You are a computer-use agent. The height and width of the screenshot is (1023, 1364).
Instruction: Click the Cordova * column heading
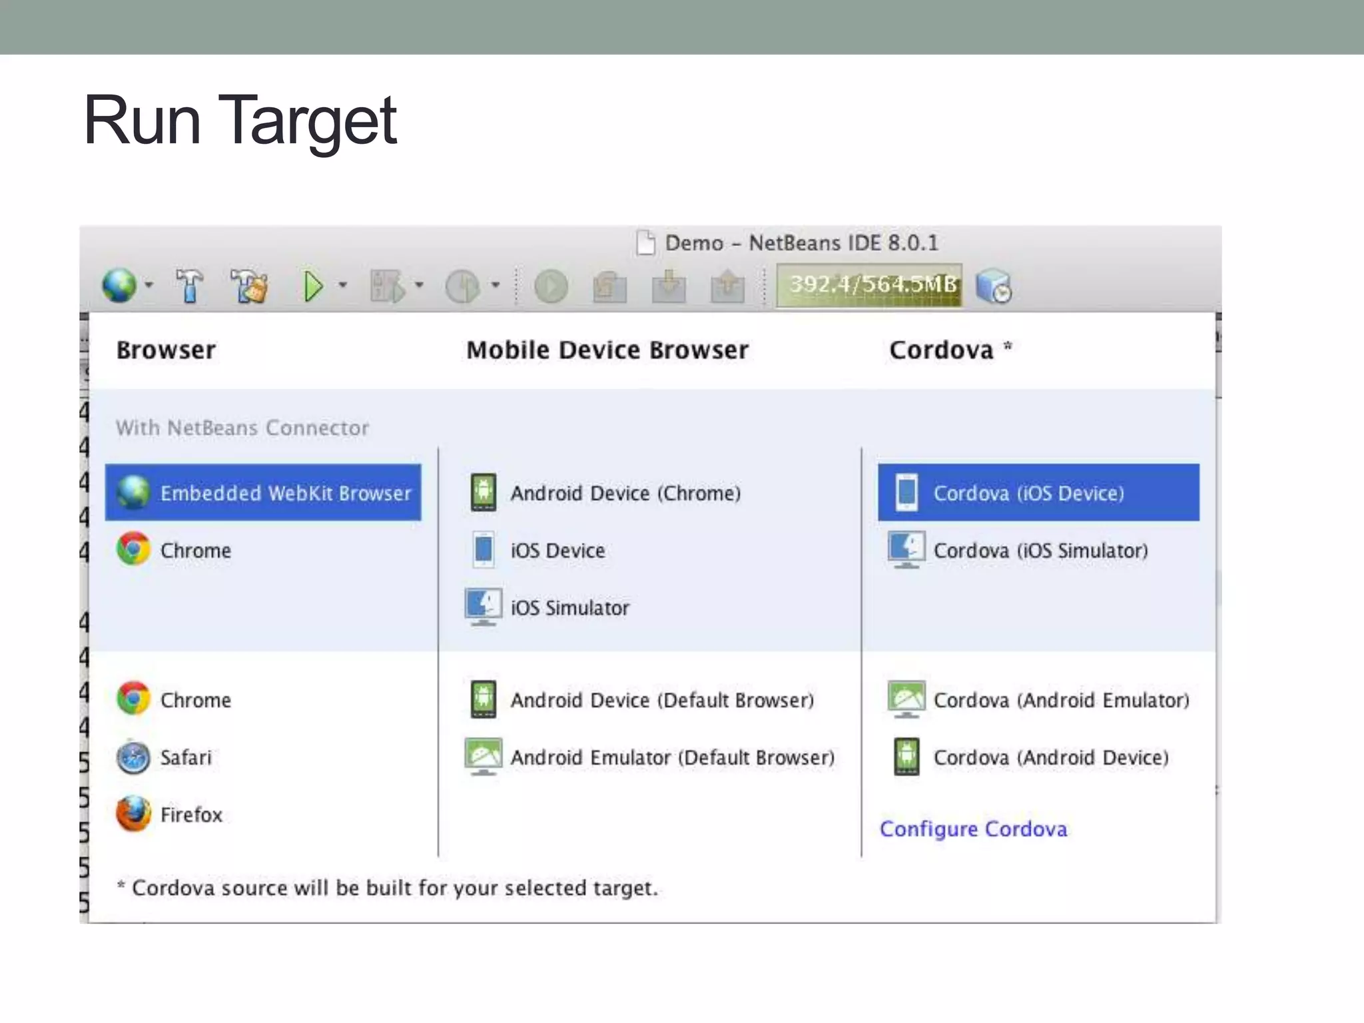coord(950,350)
